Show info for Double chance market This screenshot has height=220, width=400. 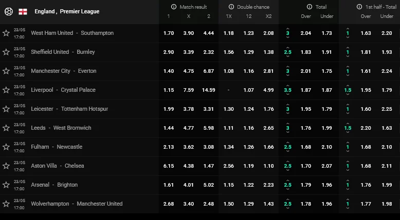[x=232, y=7]
